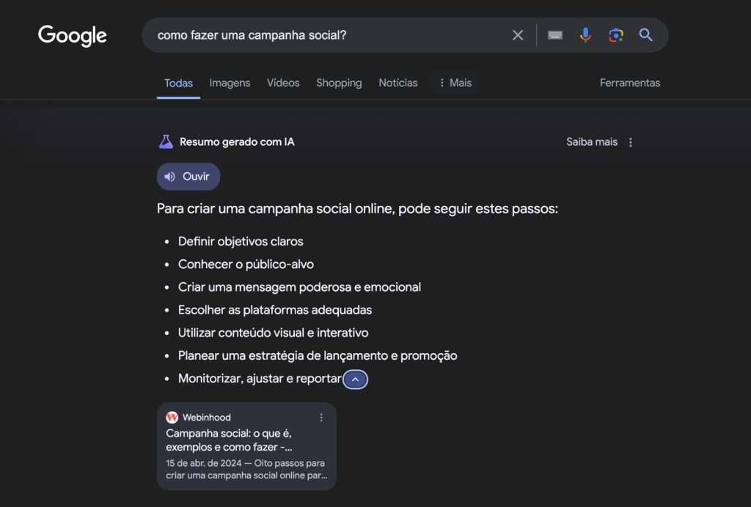Viewport: 751px width, 507px height.
Task: Switch to the Shopping tab
Action: pos(339,83)
